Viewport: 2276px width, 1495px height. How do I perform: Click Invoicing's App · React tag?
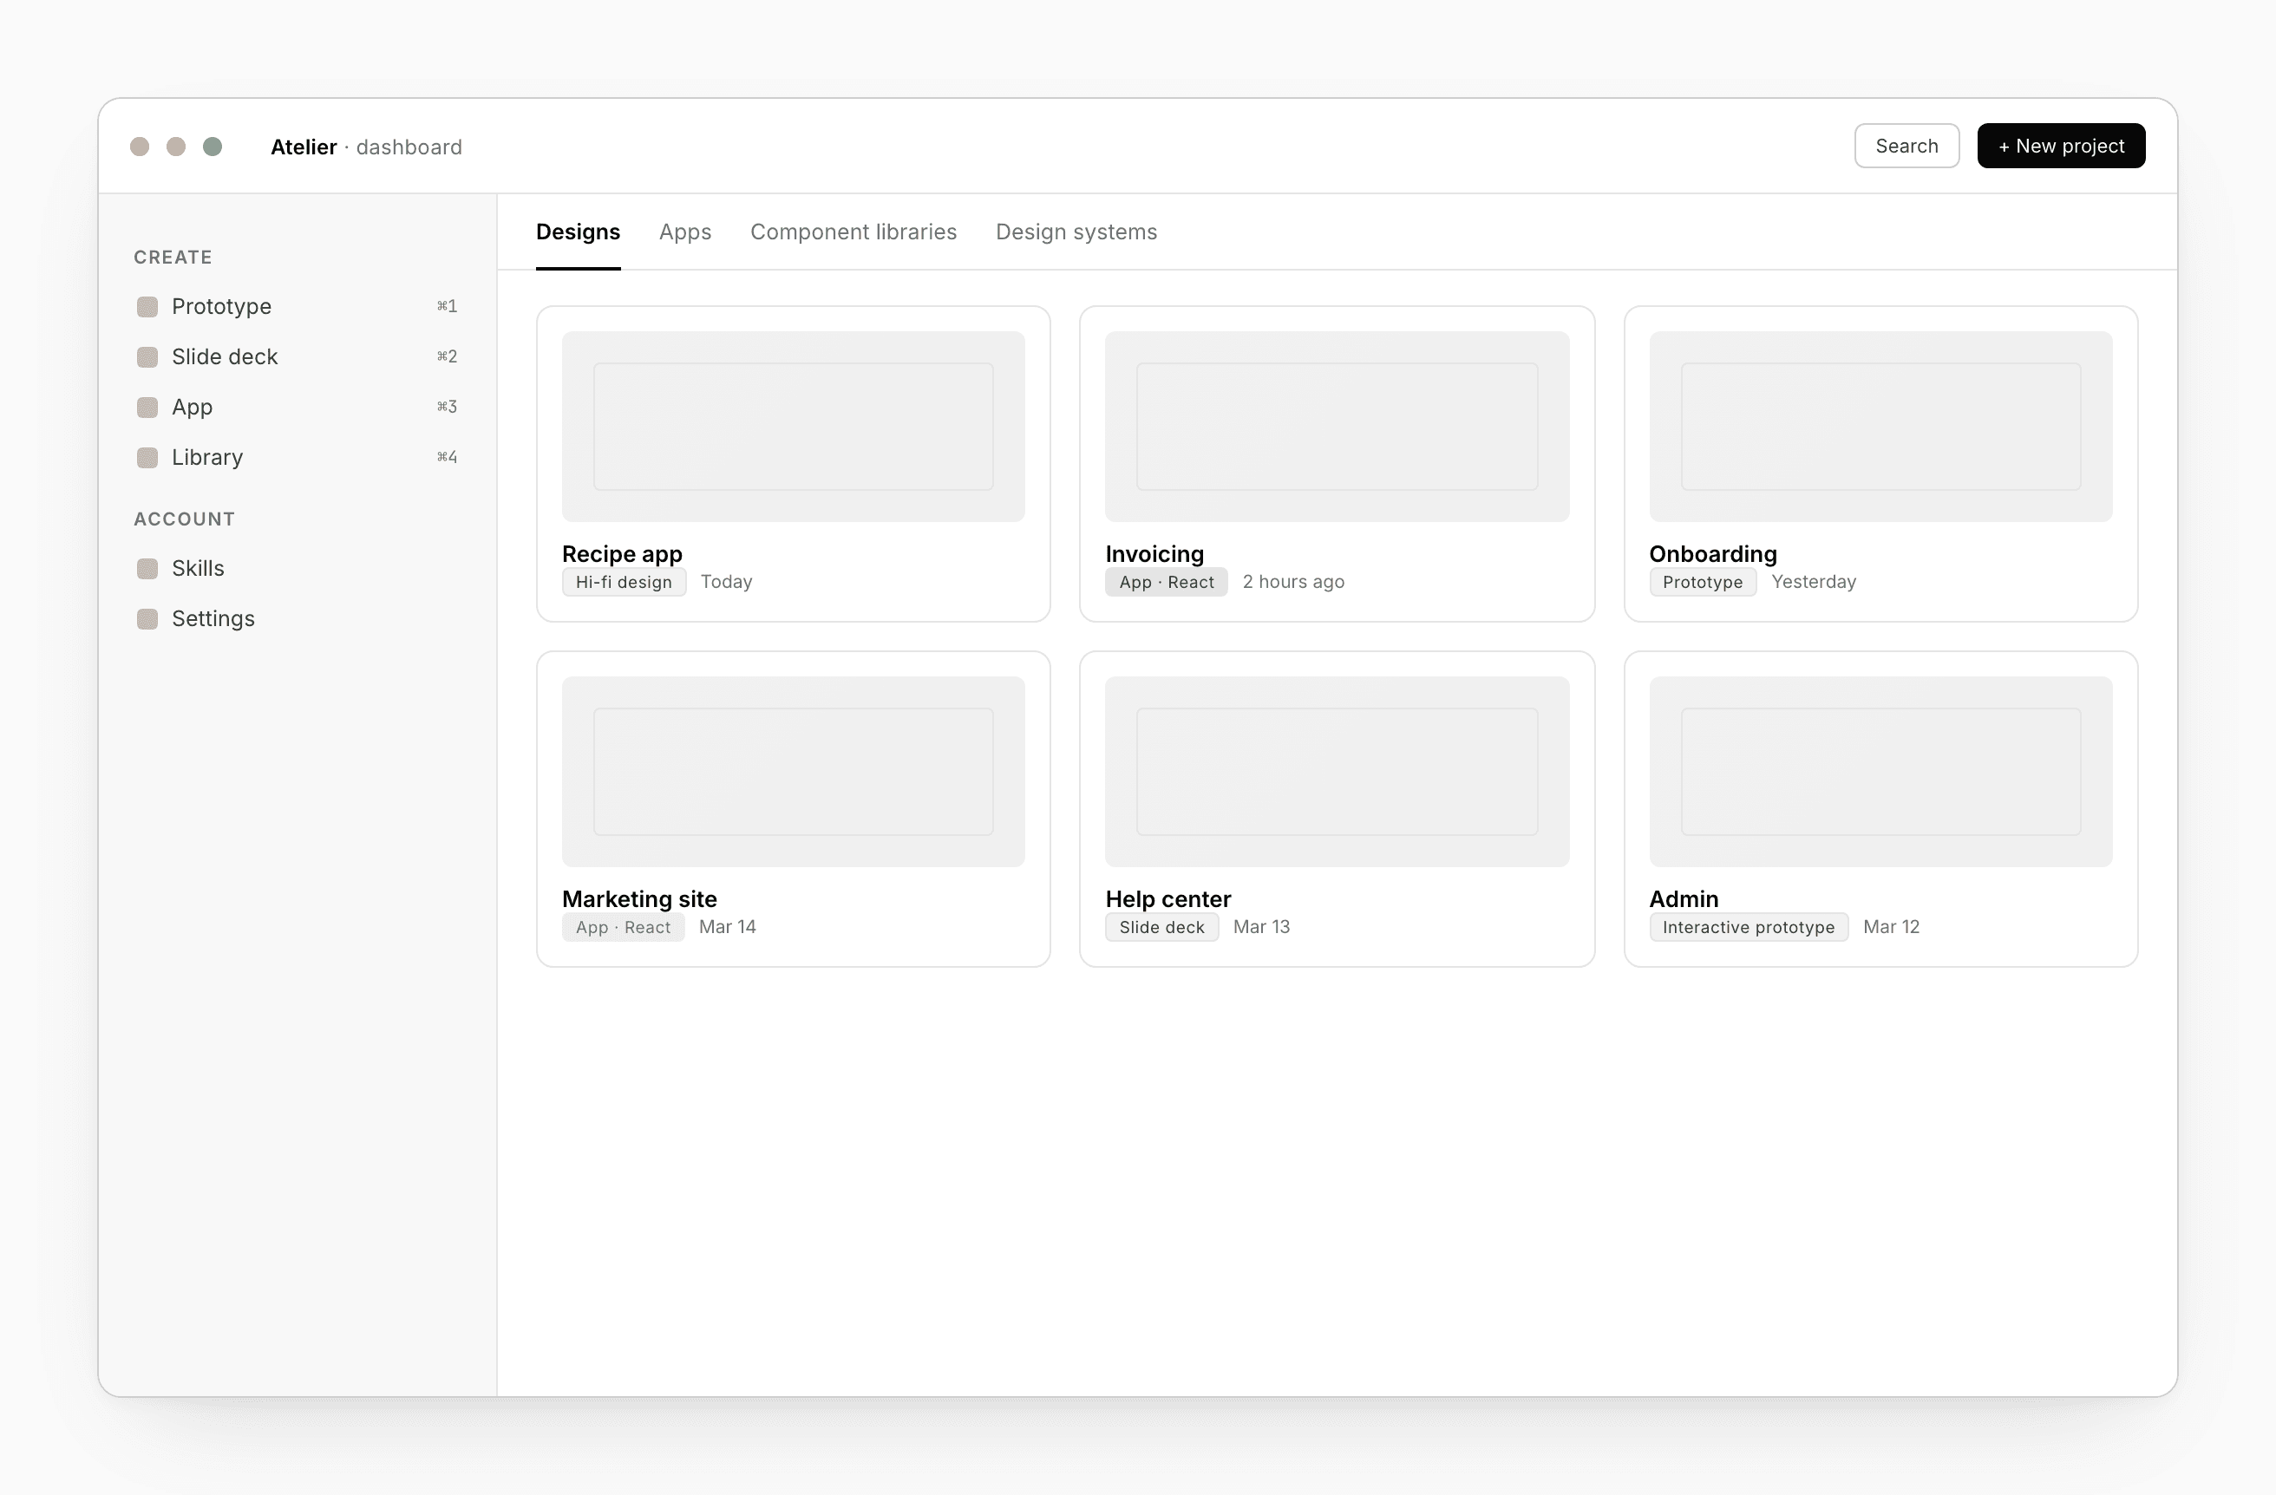(x=1166, y=582)
